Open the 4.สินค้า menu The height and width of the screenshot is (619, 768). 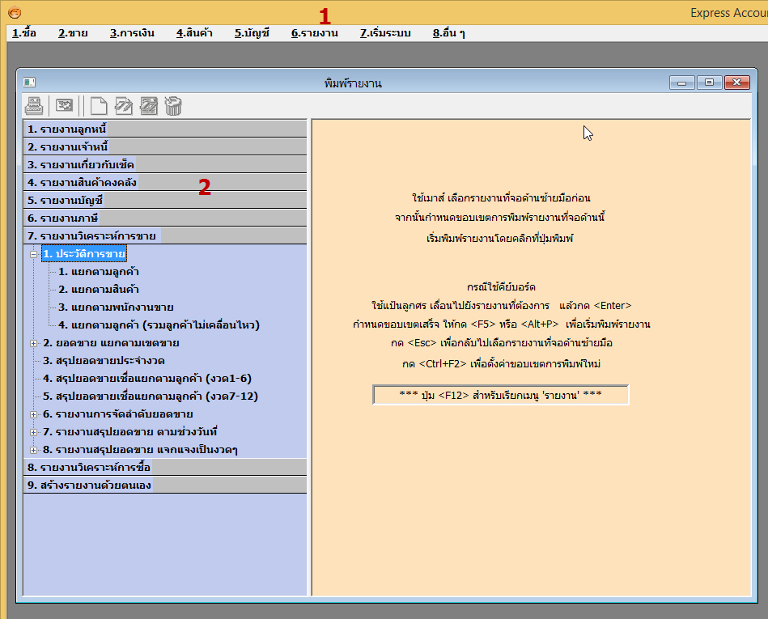coord(194,33)
